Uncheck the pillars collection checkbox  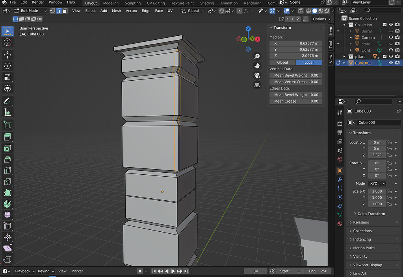385,56
